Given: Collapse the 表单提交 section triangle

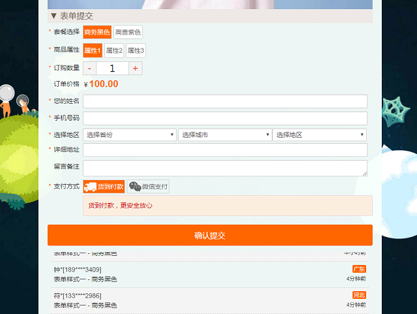Looking at the screenshot, I should [53, 16].
